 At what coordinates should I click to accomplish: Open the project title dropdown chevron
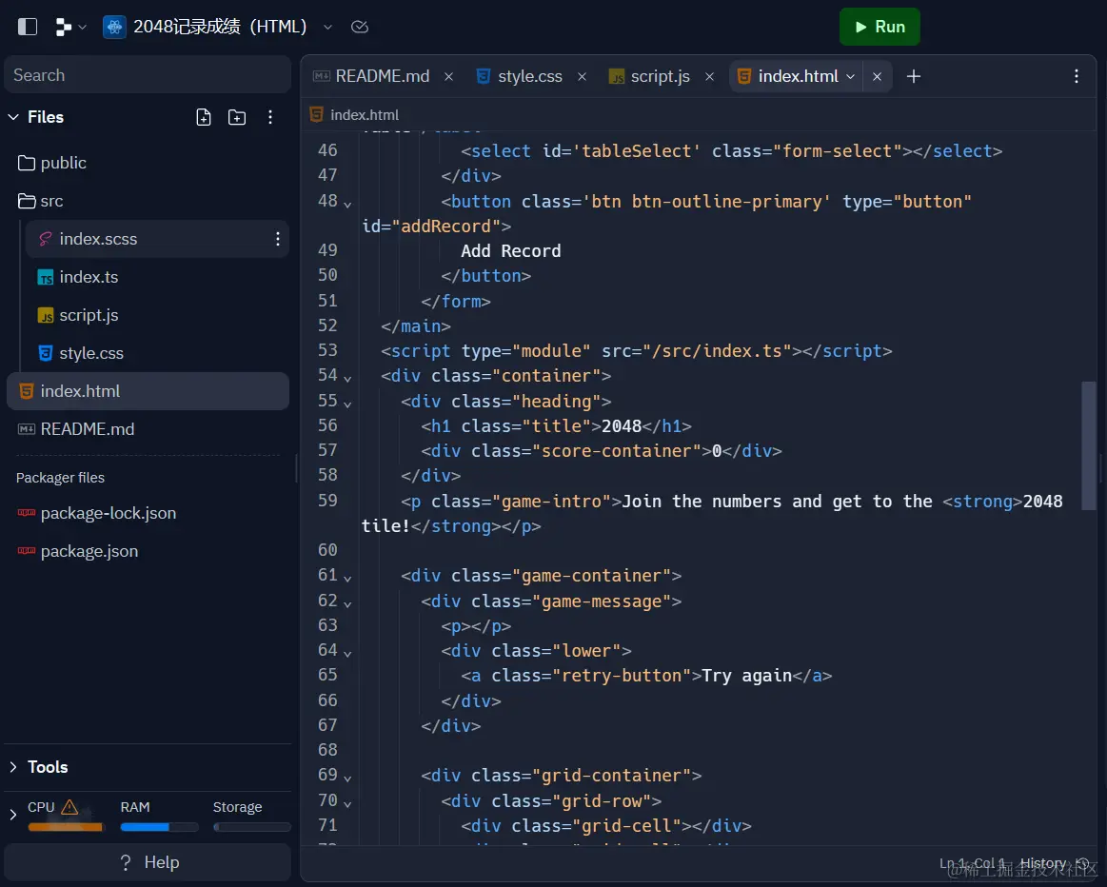pos(327,27)
